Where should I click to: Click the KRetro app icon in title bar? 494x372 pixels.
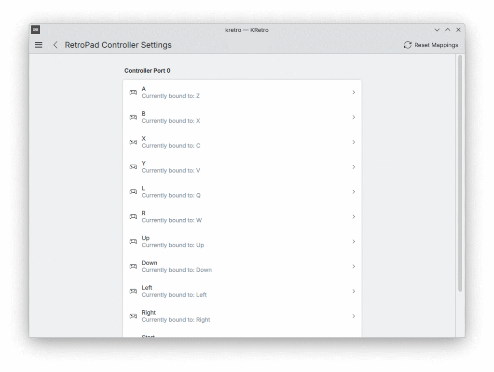point(36,30)
